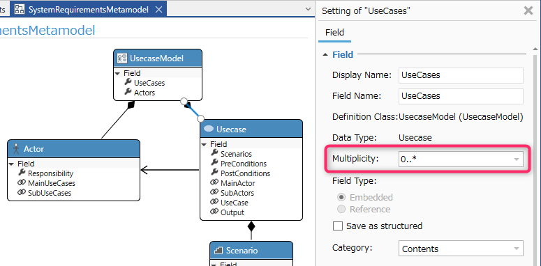This screenshot has height=266, width=541.
Task: Click the Display Name input field
Action: (x=461, y=75)
